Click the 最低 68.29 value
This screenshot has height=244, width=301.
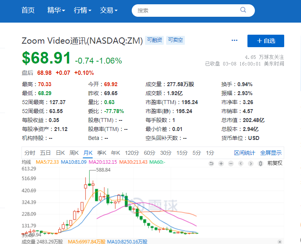[x=45, y=93]
